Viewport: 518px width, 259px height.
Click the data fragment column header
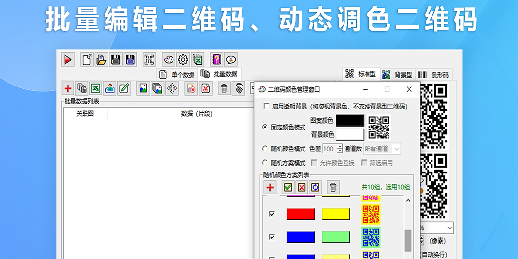point(196,114)
